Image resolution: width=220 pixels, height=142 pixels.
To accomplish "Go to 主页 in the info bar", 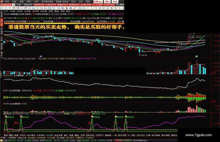I will coord(19,5).
